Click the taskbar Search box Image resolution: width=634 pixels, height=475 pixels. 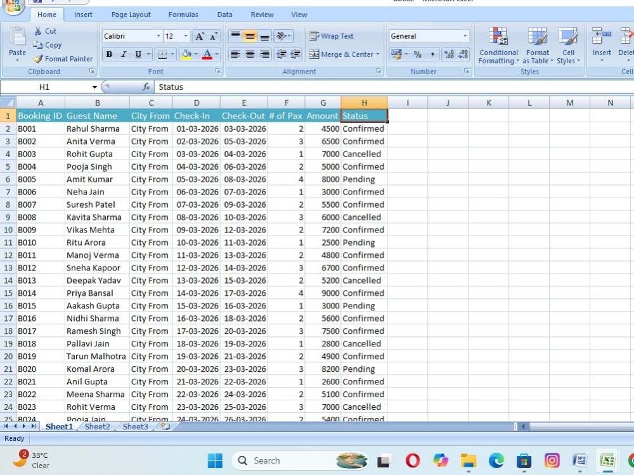point(300,460)
